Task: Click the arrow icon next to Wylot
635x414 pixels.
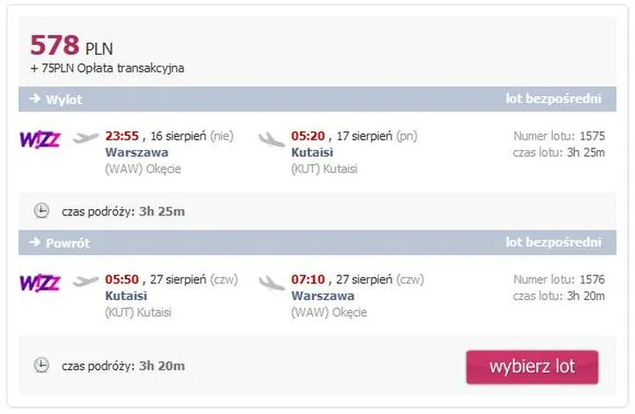Action: tap(35, 99)
